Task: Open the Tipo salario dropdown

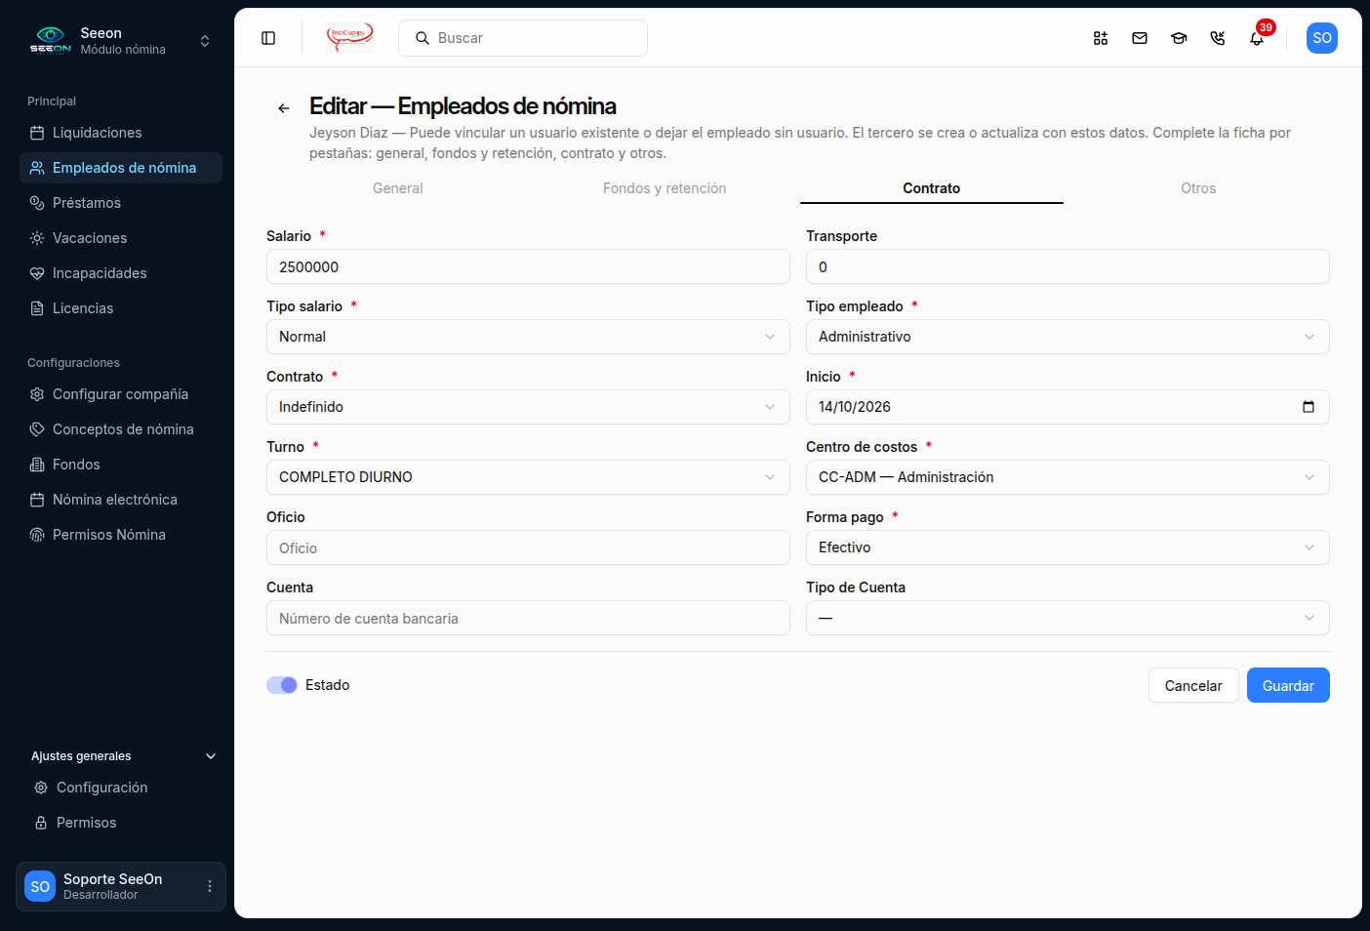Action: pos(528,337)
